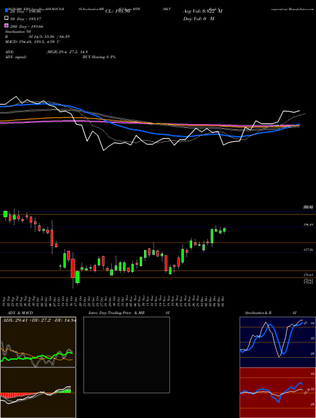Click the last green candlestick on the chart
Viewport: 316px width, 418px height.
(x=224, y=230)
